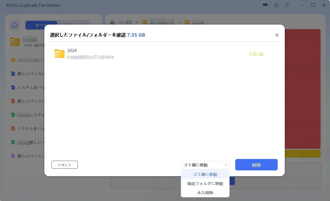Click the yellow 7.35 GB size value
Viewport: 330px width, 201px height.
(x=256, y=54)
